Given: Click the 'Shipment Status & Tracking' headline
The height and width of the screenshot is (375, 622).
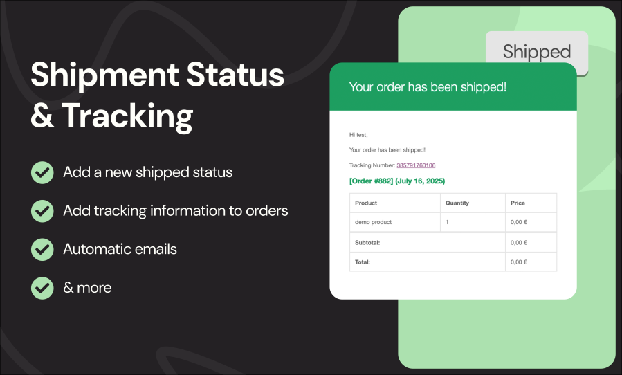Looking at the screenshot, I should [157, 95].
